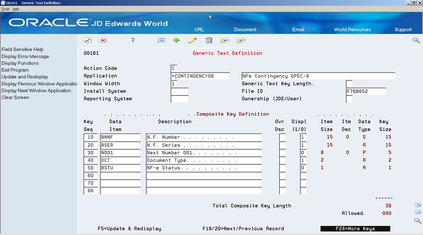Image resolution: width=423 pixels, height=235 pixels.
Task: Open the URL tab
Action: tap(199, 29)
